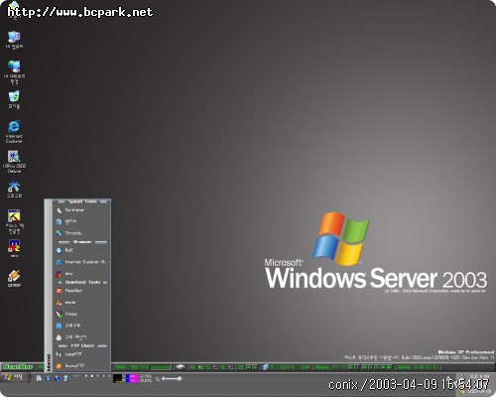This screenshot has width=496, height=397.
Task: Click the blue 구루구루 icon inside the popup menu
Action: 59,326
